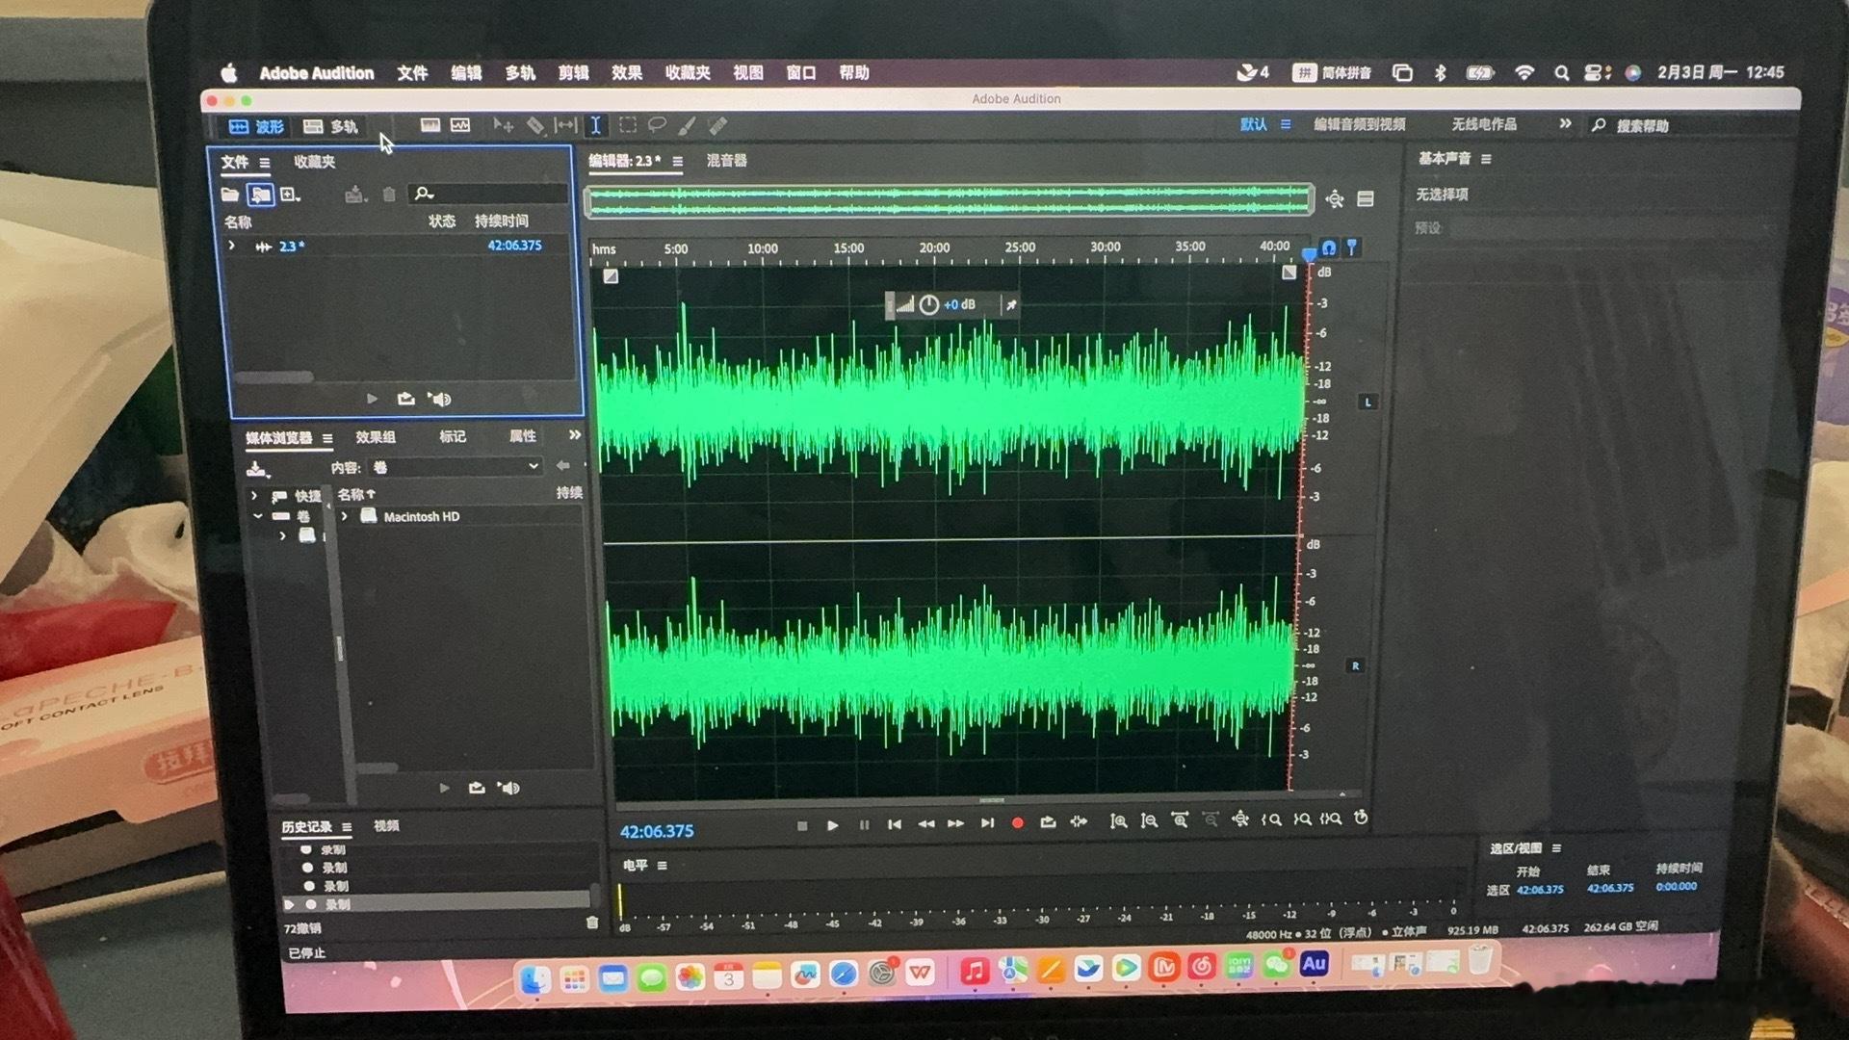Click the 42:06.375 timecode display

tap(657, 831)
